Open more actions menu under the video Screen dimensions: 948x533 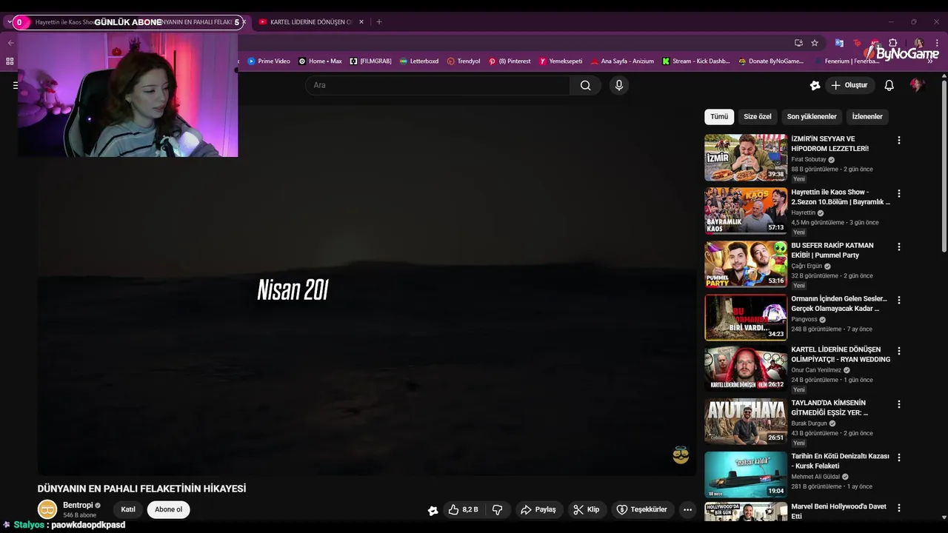point(687,509)
